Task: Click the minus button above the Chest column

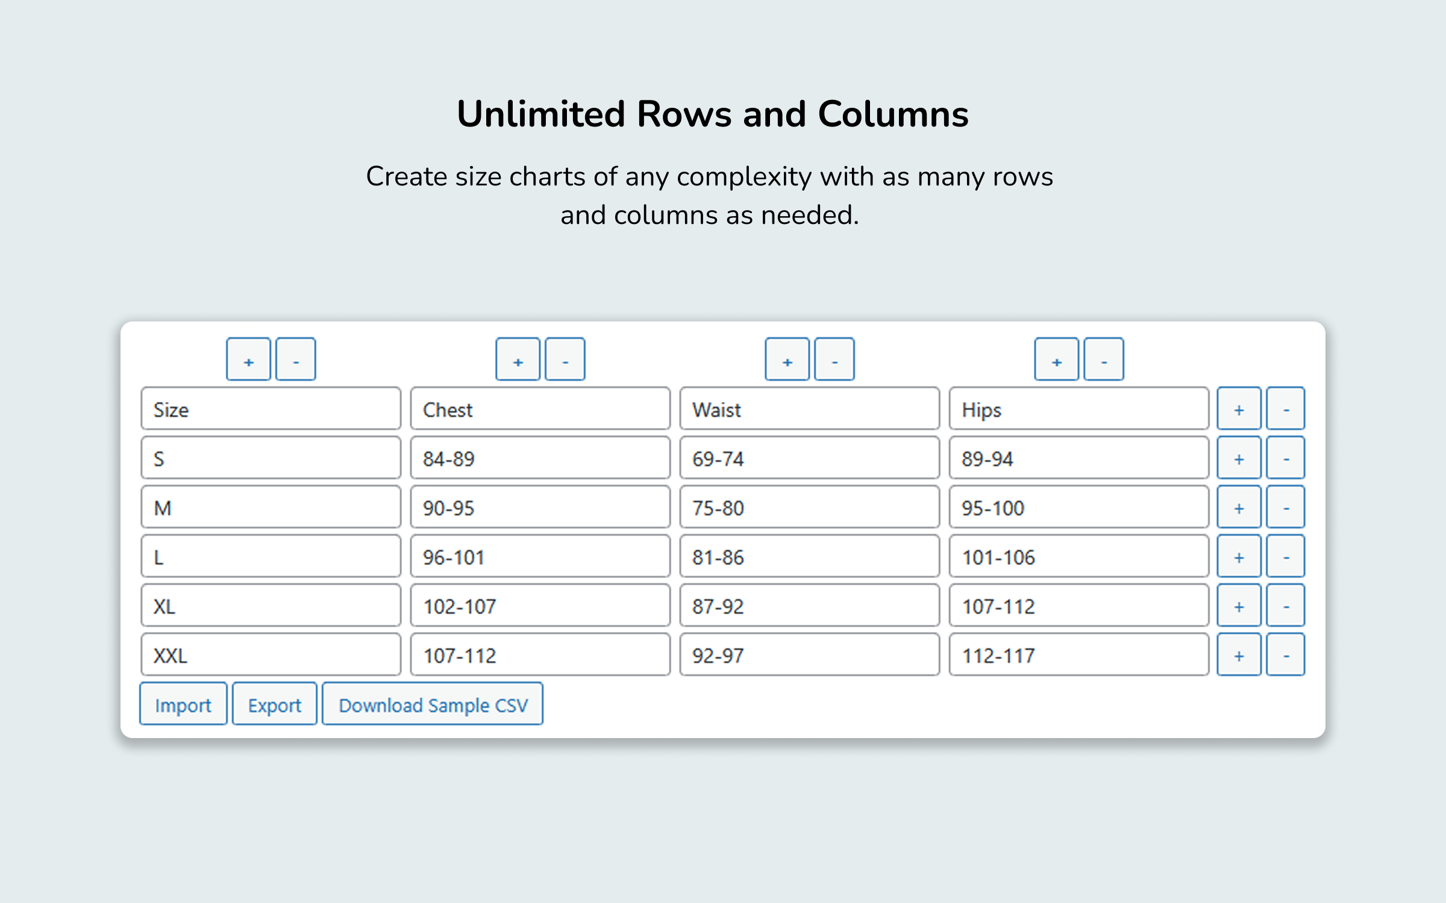Action: coord(565,360)
